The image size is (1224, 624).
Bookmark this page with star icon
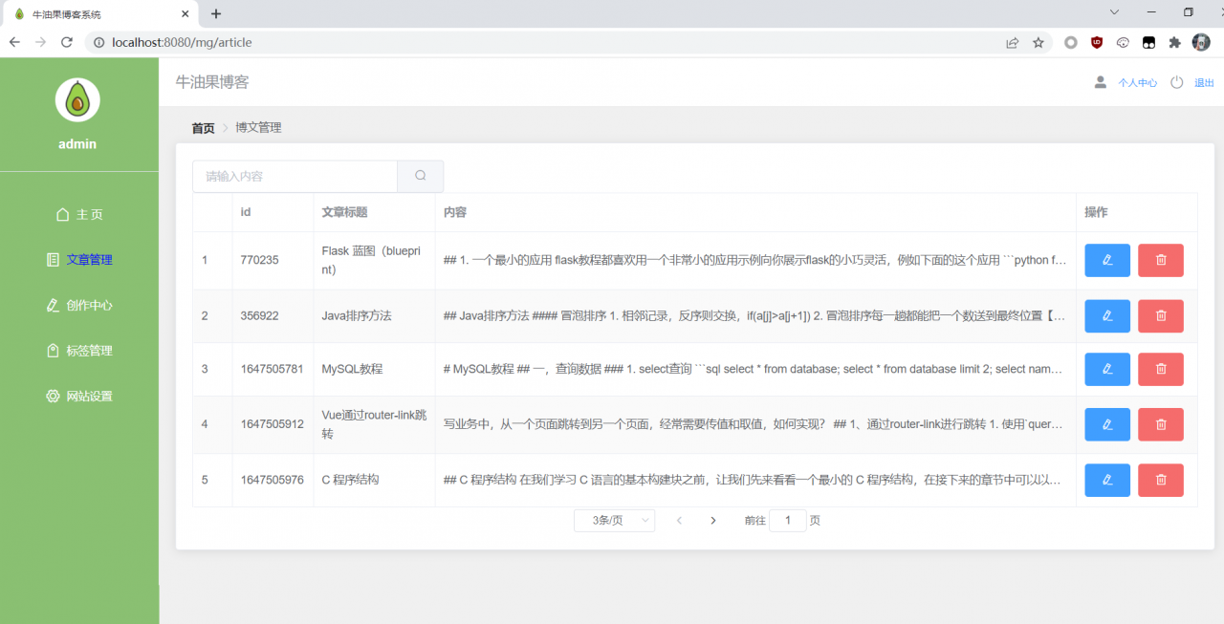click(x=1038, y=42)
